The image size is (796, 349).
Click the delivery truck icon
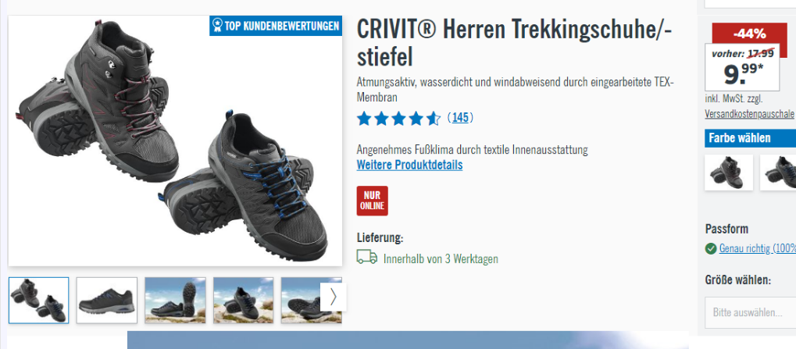367,257
